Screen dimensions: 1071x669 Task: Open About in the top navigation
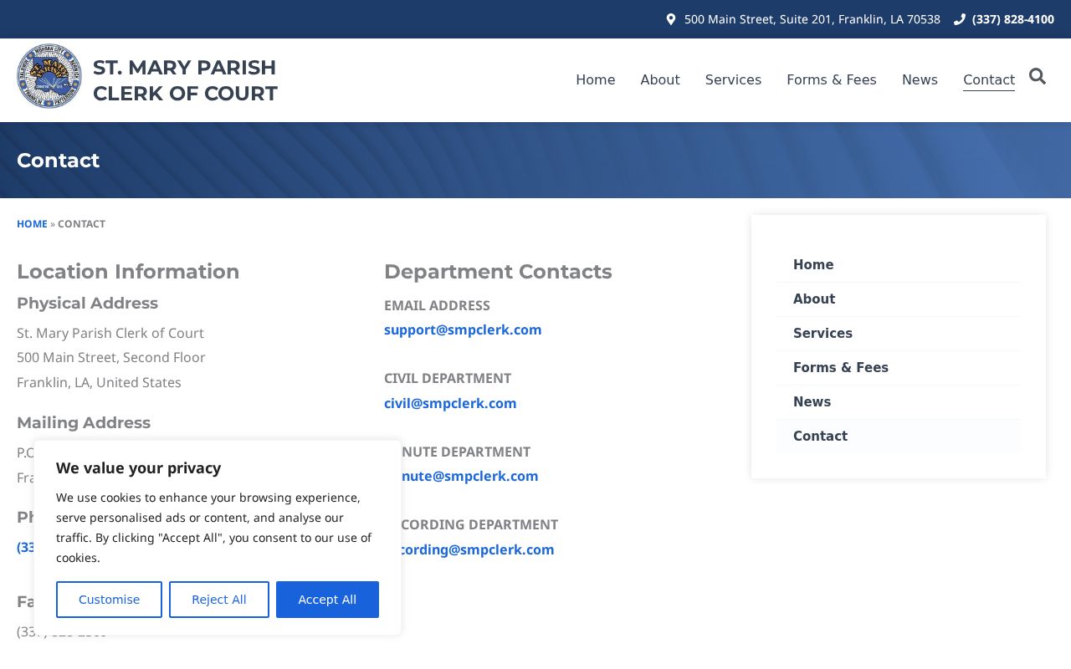click(x=660, y=80)
